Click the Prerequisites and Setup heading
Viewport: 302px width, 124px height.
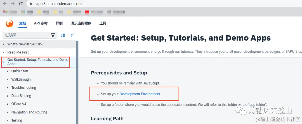(119, 73)
